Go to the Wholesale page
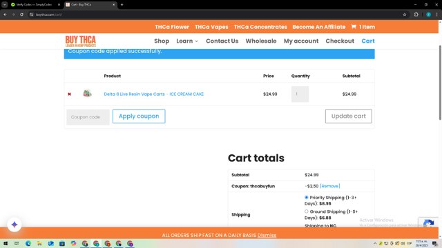The width and height of the screenshot is (442, 248). coord(261,41)
